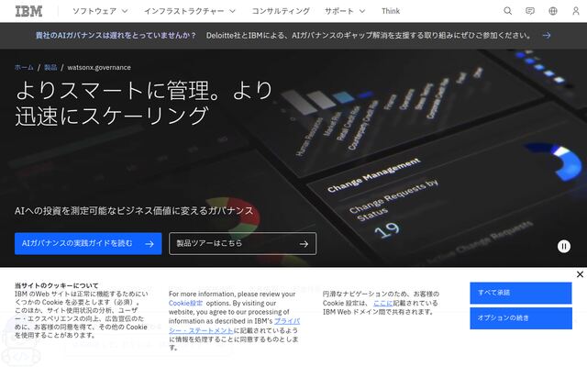Screen dimensions: 587x367
Task: Expand the インフラストラクチャー menu
Action: (x=190, y=11)
